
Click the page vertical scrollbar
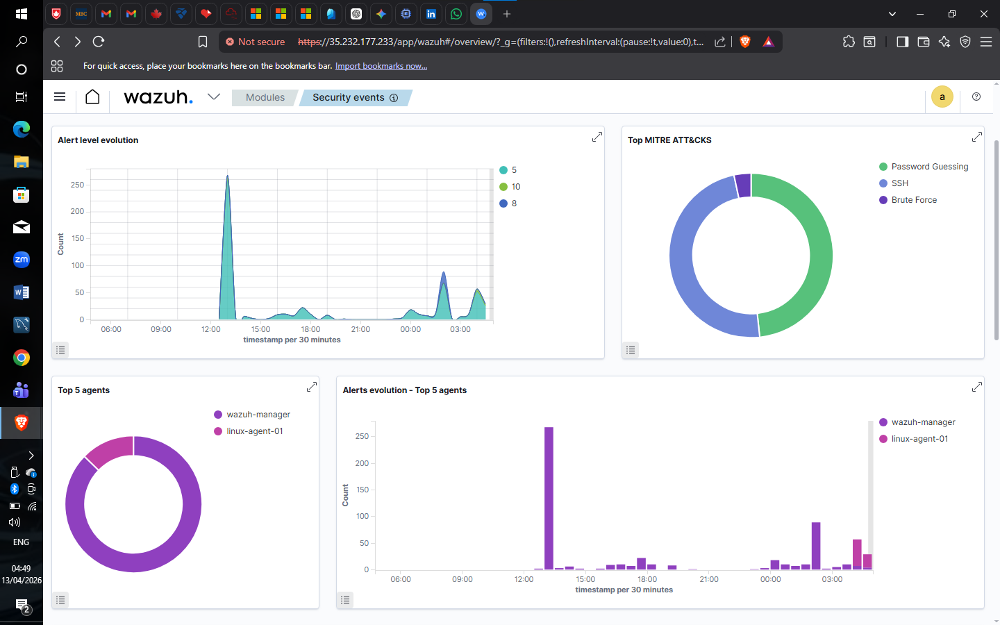click(997, 240)
